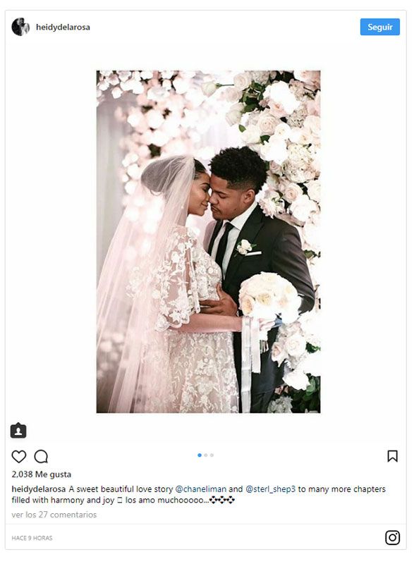Viewport: 414px width, 564px height.
Task: Open the wedding photo
Action: click(208, 241)
